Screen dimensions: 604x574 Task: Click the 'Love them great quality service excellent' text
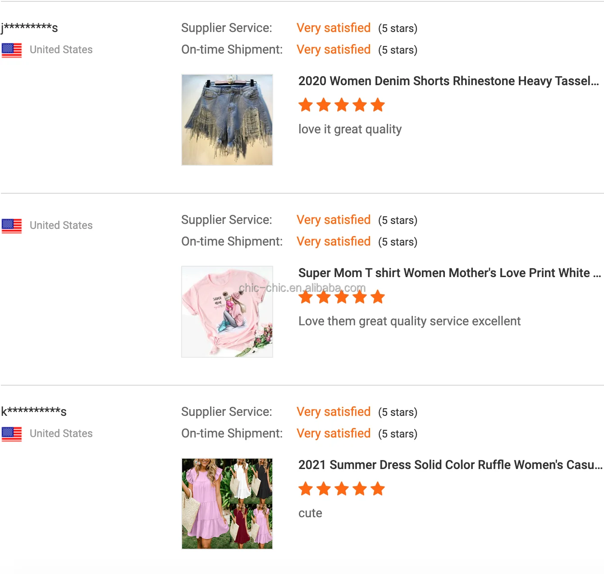(409, 322)
